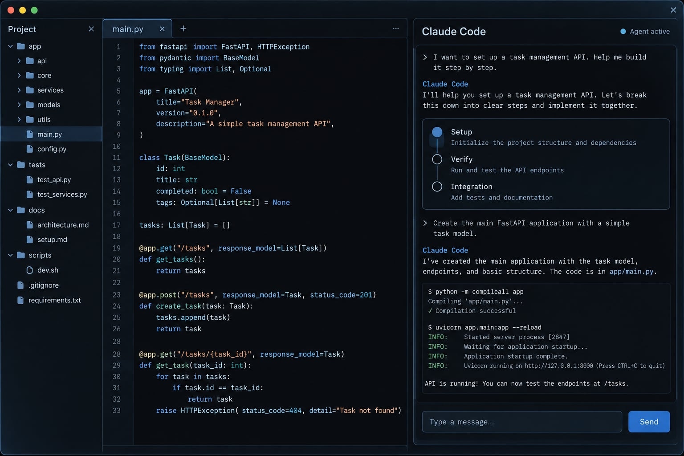Close the Claude Code panel with X
The image size is (684, 456).
pos(673,10)
